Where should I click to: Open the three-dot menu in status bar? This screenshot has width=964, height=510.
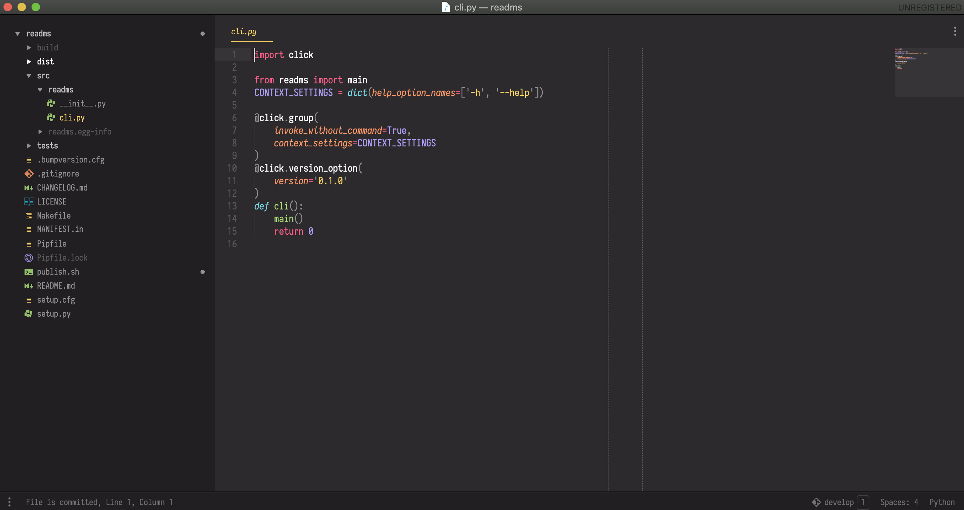[x=9, y=502]
